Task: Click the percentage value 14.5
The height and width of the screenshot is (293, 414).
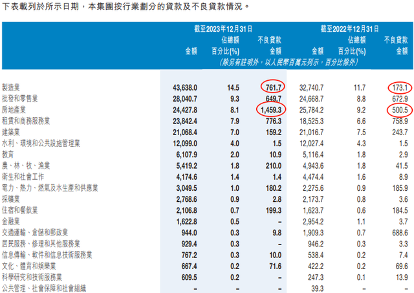Action: (233, 87)
